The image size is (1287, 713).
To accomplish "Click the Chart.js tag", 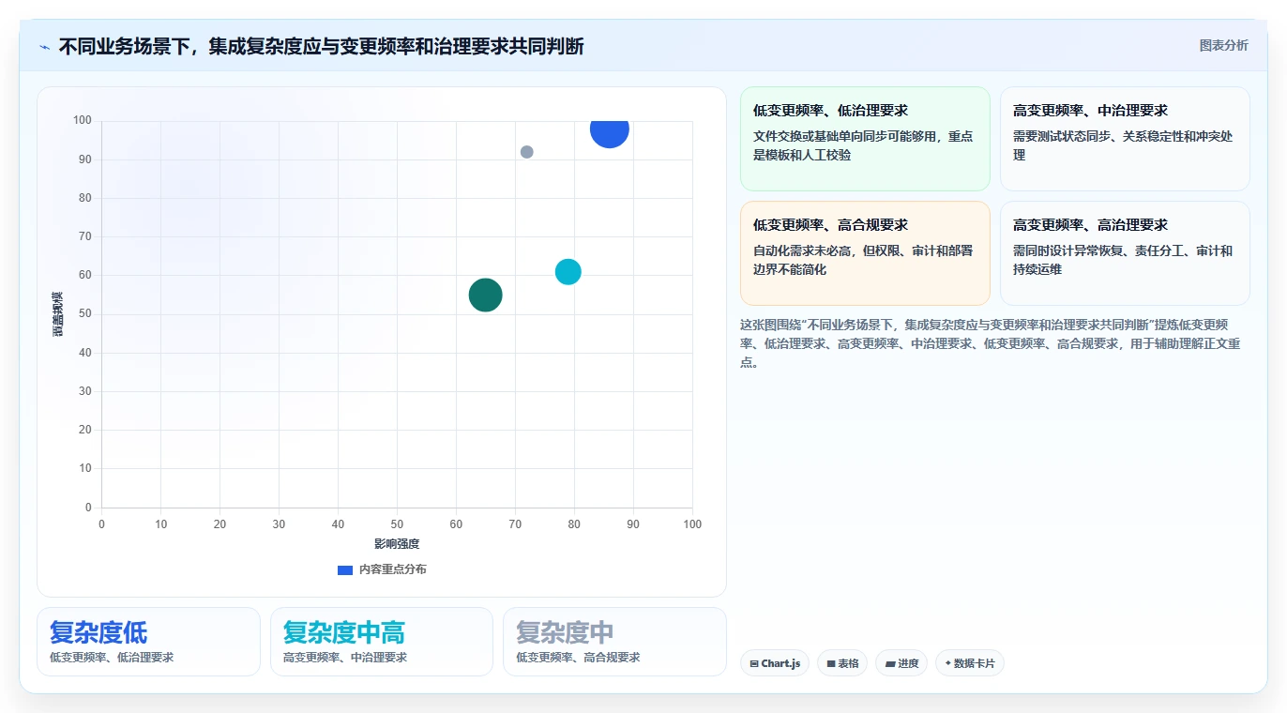I will pyautogui.click(x=775, y=663).
